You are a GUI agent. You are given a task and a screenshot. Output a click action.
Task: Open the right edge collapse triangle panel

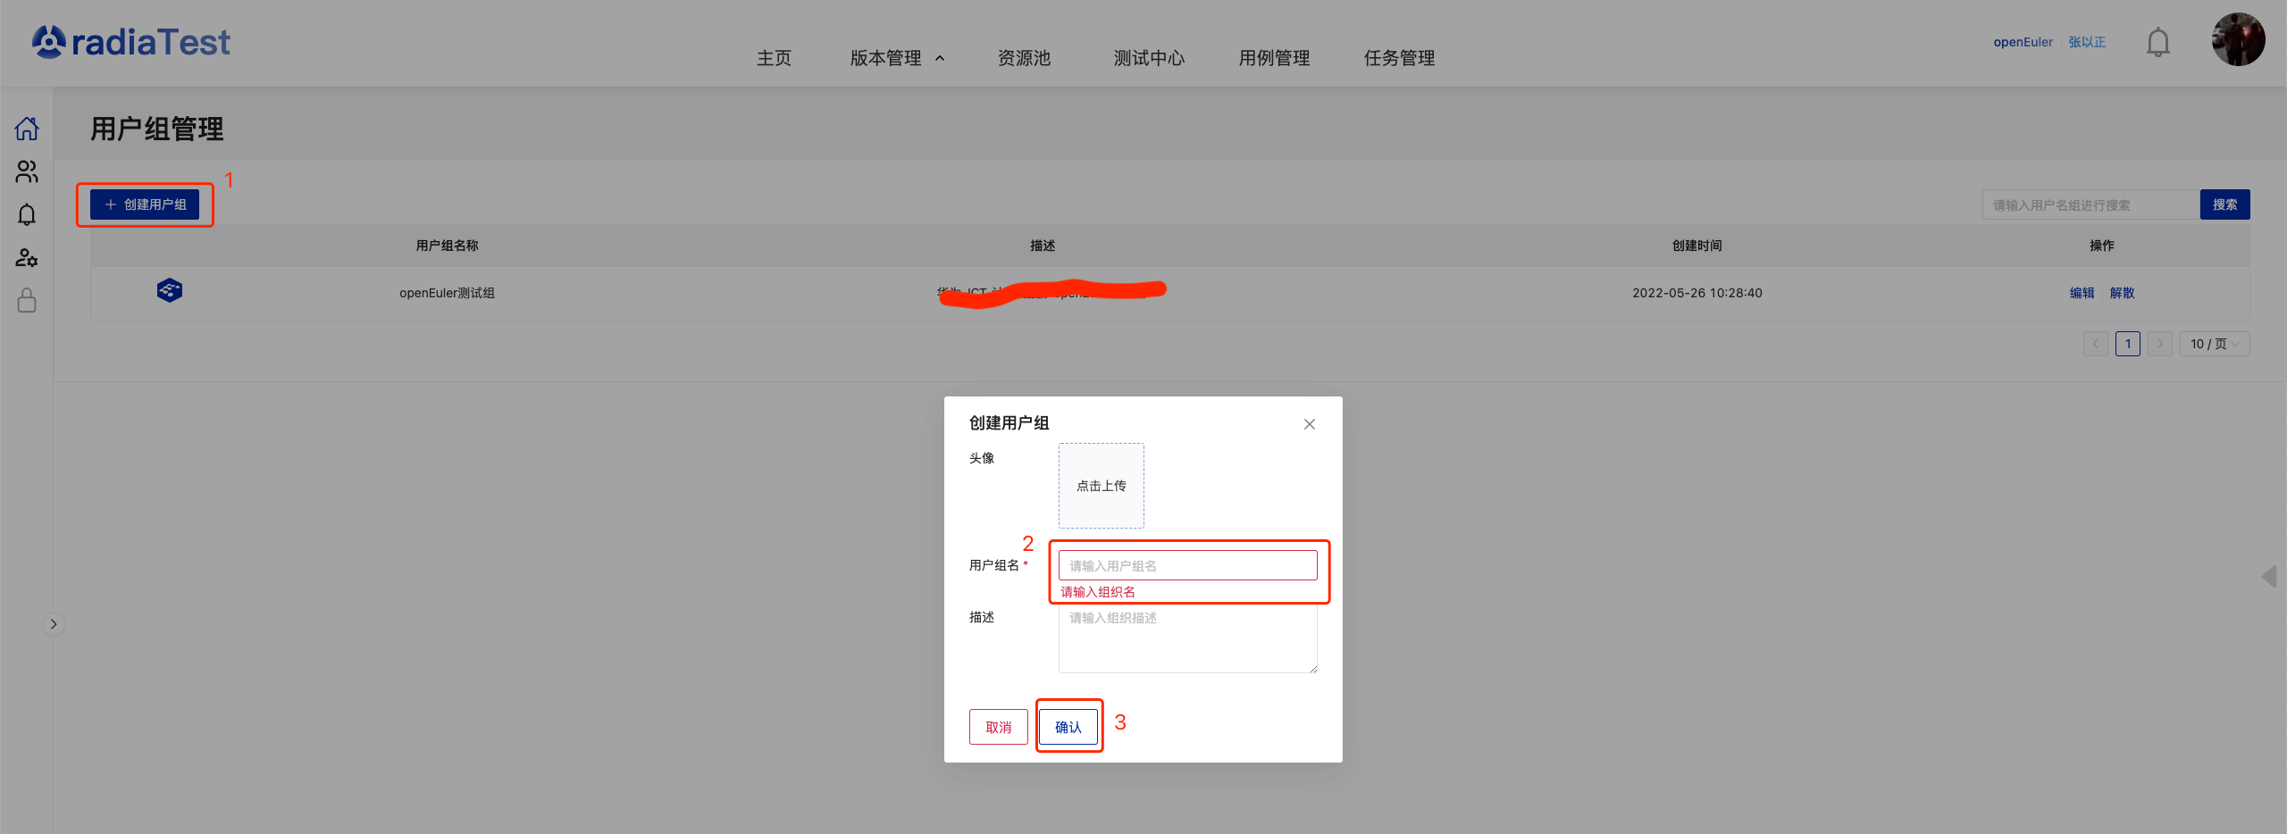point(2269,576)
